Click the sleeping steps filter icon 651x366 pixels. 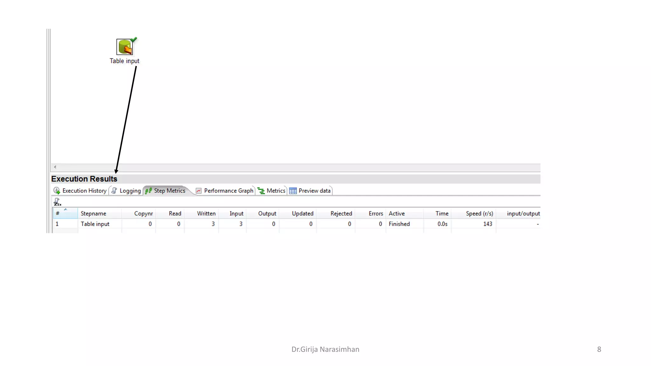pyautogui.click(x=57, y=202)
